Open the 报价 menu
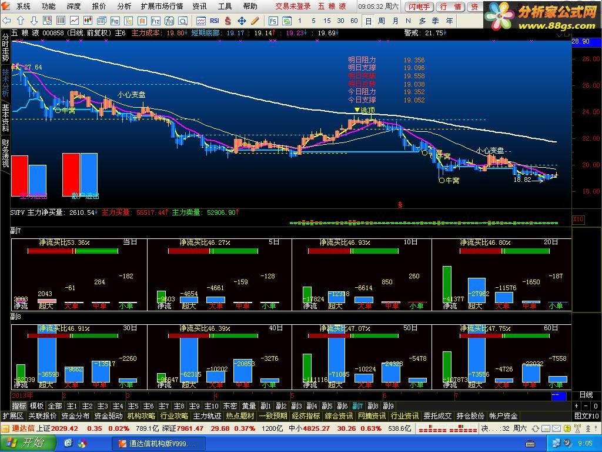This screenshot has width=602, height=452. pyautogui.click(x=99, y=6)
